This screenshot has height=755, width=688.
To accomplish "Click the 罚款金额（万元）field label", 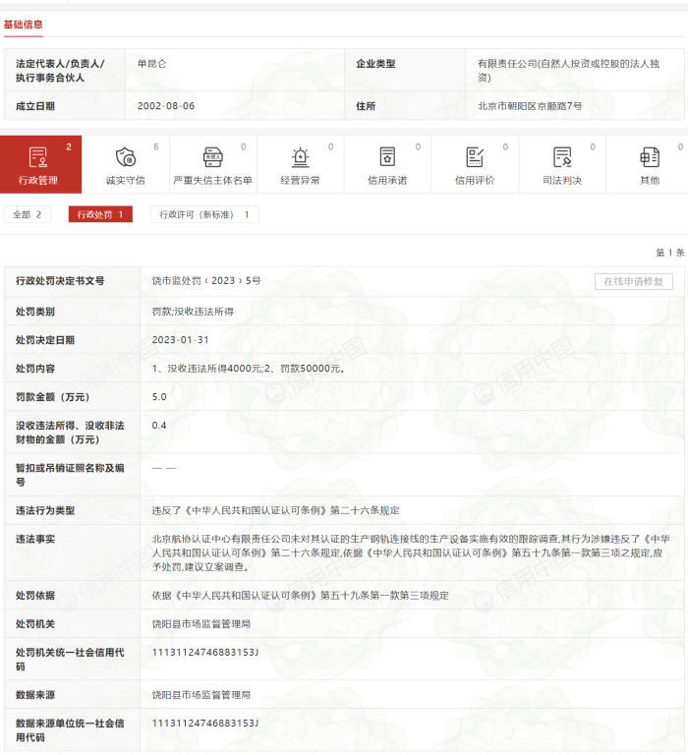I will tap(53, 397).
